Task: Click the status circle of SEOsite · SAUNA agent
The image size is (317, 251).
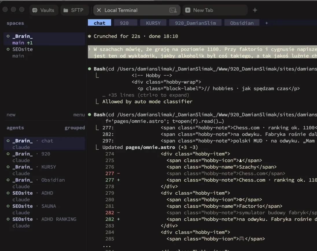Action: [8, 206]
